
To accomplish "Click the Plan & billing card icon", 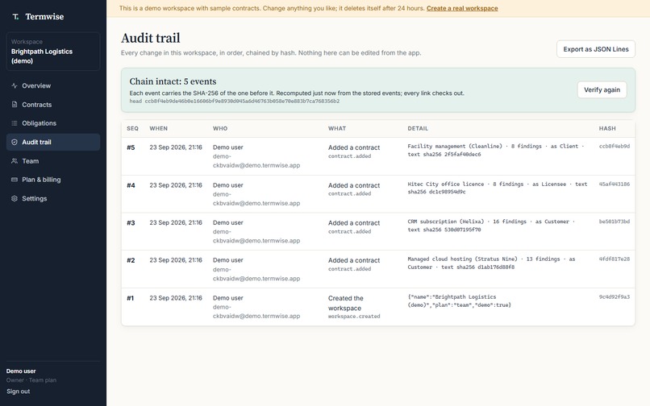I will [15, 180].
